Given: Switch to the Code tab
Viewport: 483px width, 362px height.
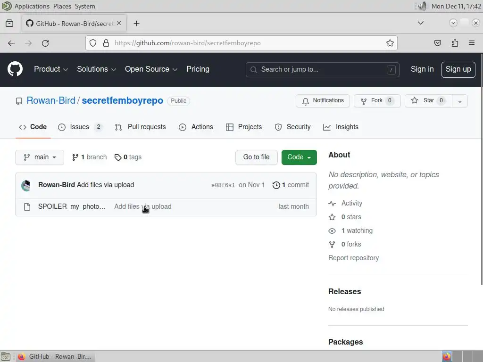Looking at the screenshot, I should pyautogui.click(x=33, y=127).
